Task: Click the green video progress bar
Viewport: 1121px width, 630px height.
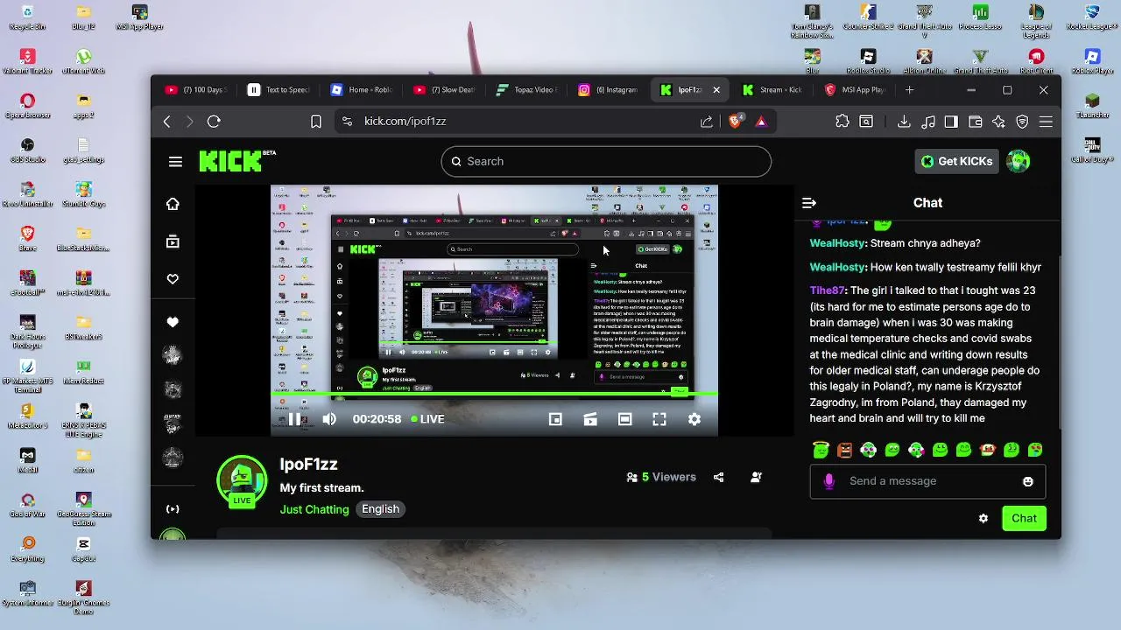Action: click(494, 394)
